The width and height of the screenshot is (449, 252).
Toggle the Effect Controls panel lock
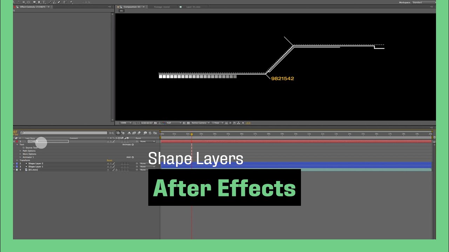click(x=17, y=7)
